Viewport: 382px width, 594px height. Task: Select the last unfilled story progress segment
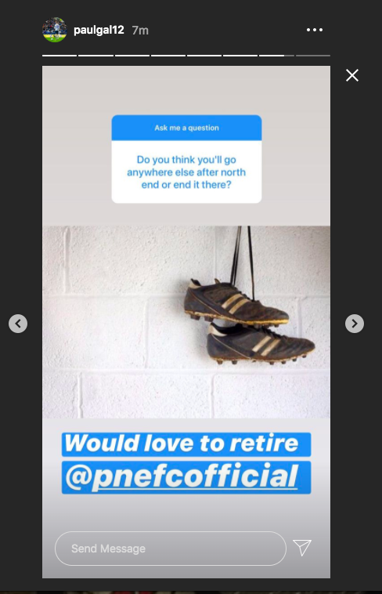click(x=312, y=56)
